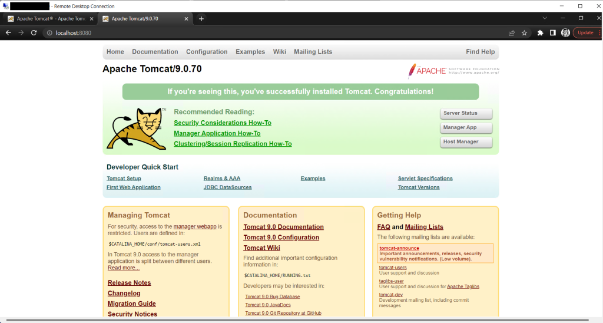
Task: Open Tomcat 9.0 Configuration link
Action: 281,237
